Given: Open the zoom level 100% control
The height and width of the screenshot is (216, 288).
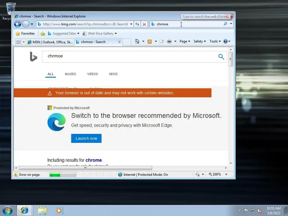Looking at the screenshot, I should (x=215, y=174).
